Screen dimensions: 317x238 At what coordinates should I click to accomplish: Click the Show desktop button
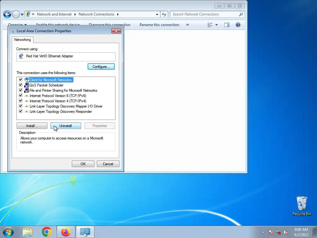315,232
